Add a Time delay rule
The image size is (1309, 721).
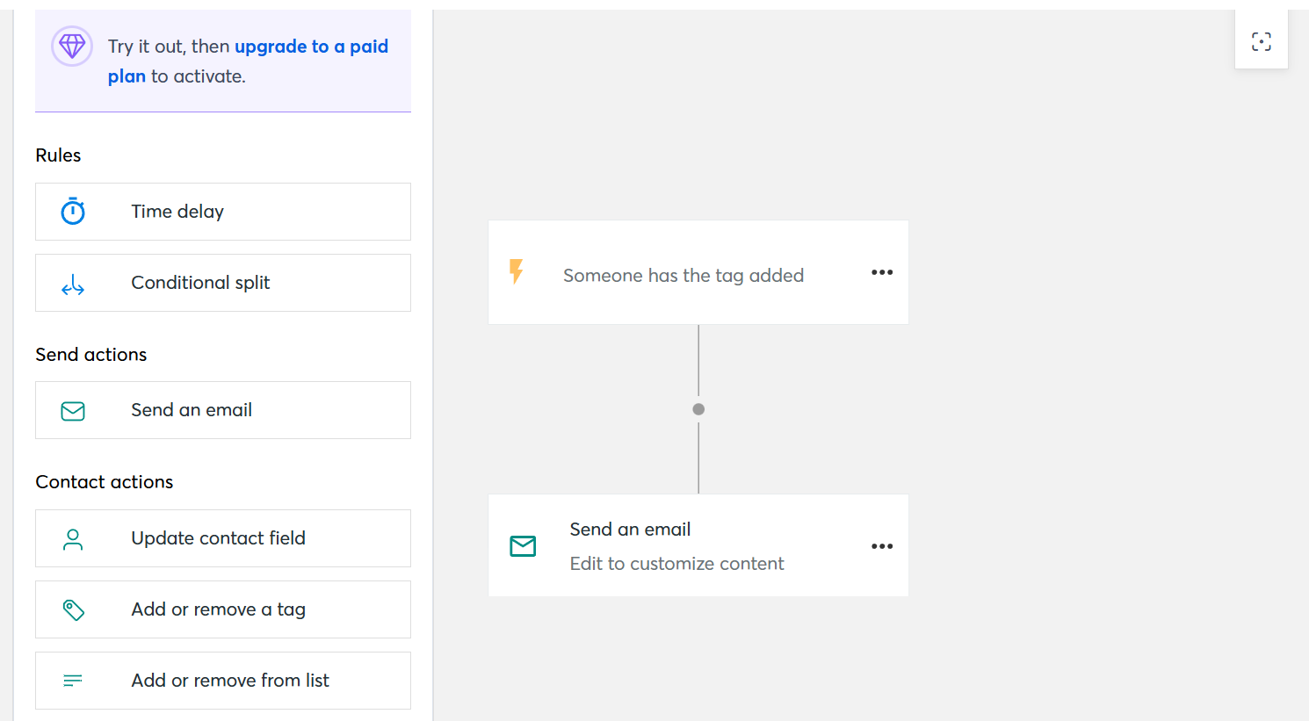[177, 212]
